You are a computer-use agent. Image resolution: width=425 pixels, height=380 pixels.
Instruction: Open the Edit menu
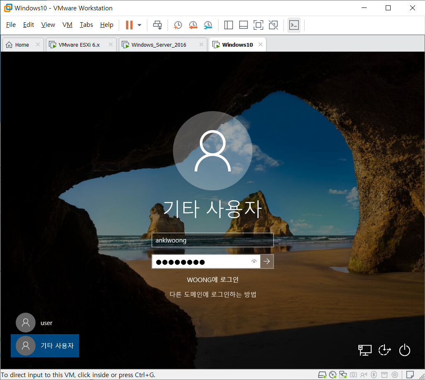tap(29, 25)
